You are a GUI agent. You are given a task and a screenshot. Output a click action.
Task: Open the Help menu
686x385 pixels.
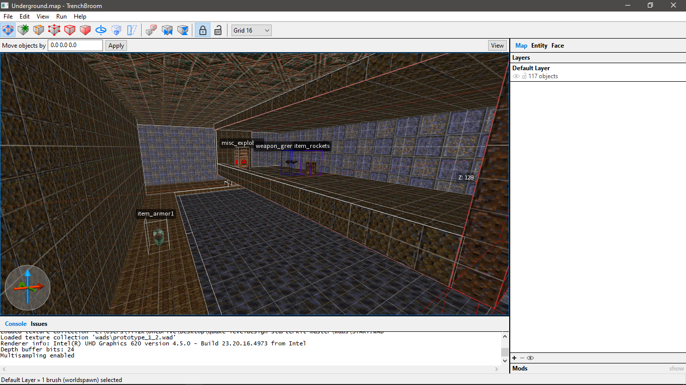click(80, 17)
